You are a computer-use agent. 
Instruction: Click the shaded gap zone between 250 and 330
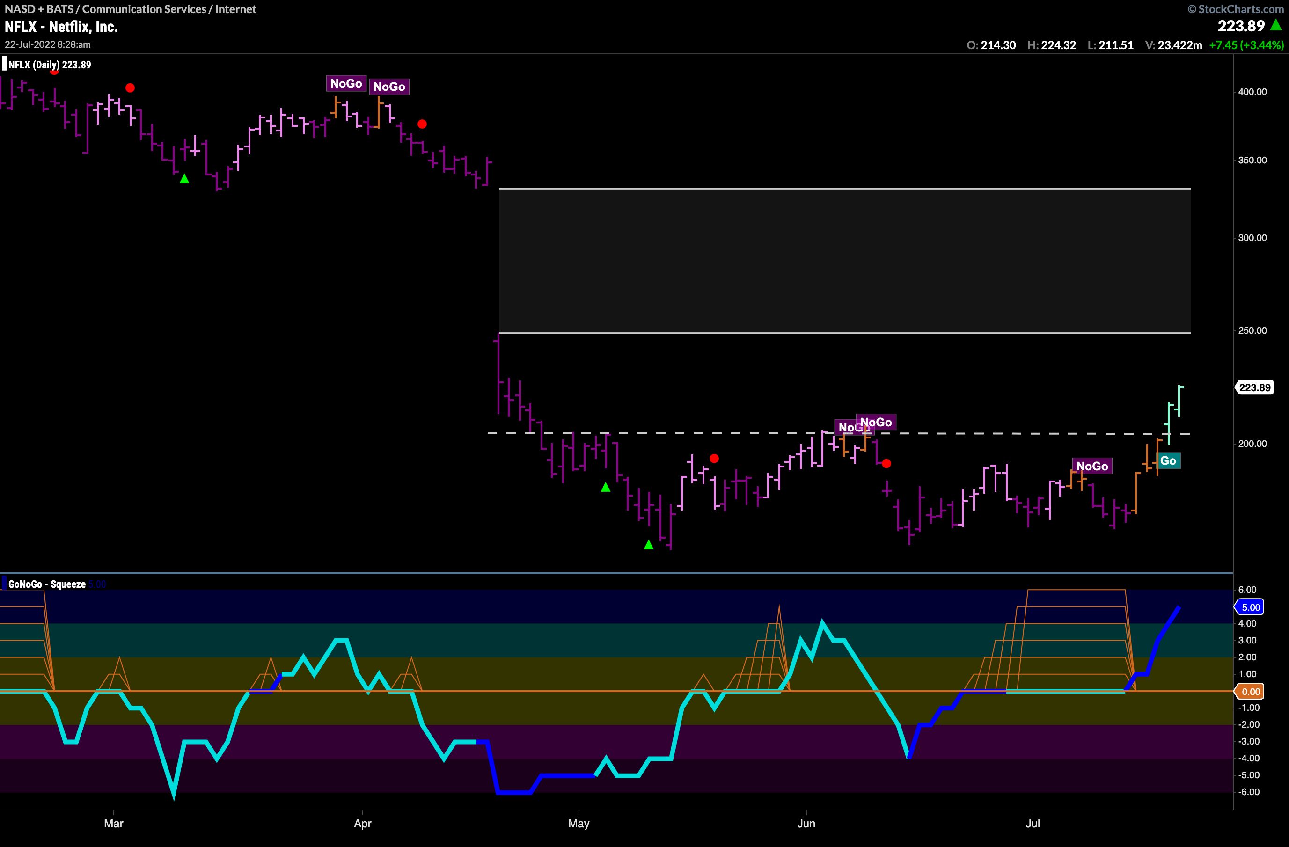pyautogui.click(x=844, y=261)
